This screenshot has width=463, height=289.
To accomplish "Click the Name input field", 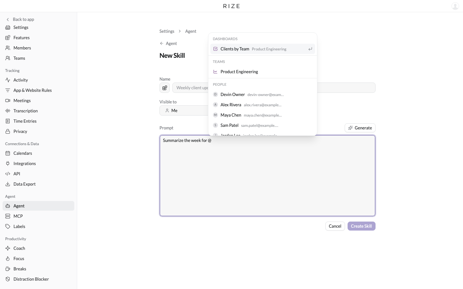I will tap(274, 88).
